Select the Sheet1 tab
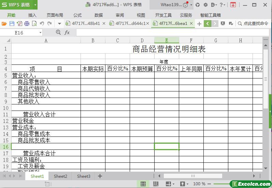Viewport: 272px width, 188px height. [37, 176]
